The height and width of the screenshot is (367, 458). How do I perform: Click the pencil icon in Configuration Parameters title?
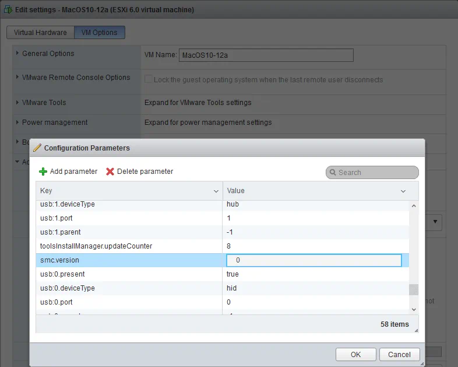point(37,148)
